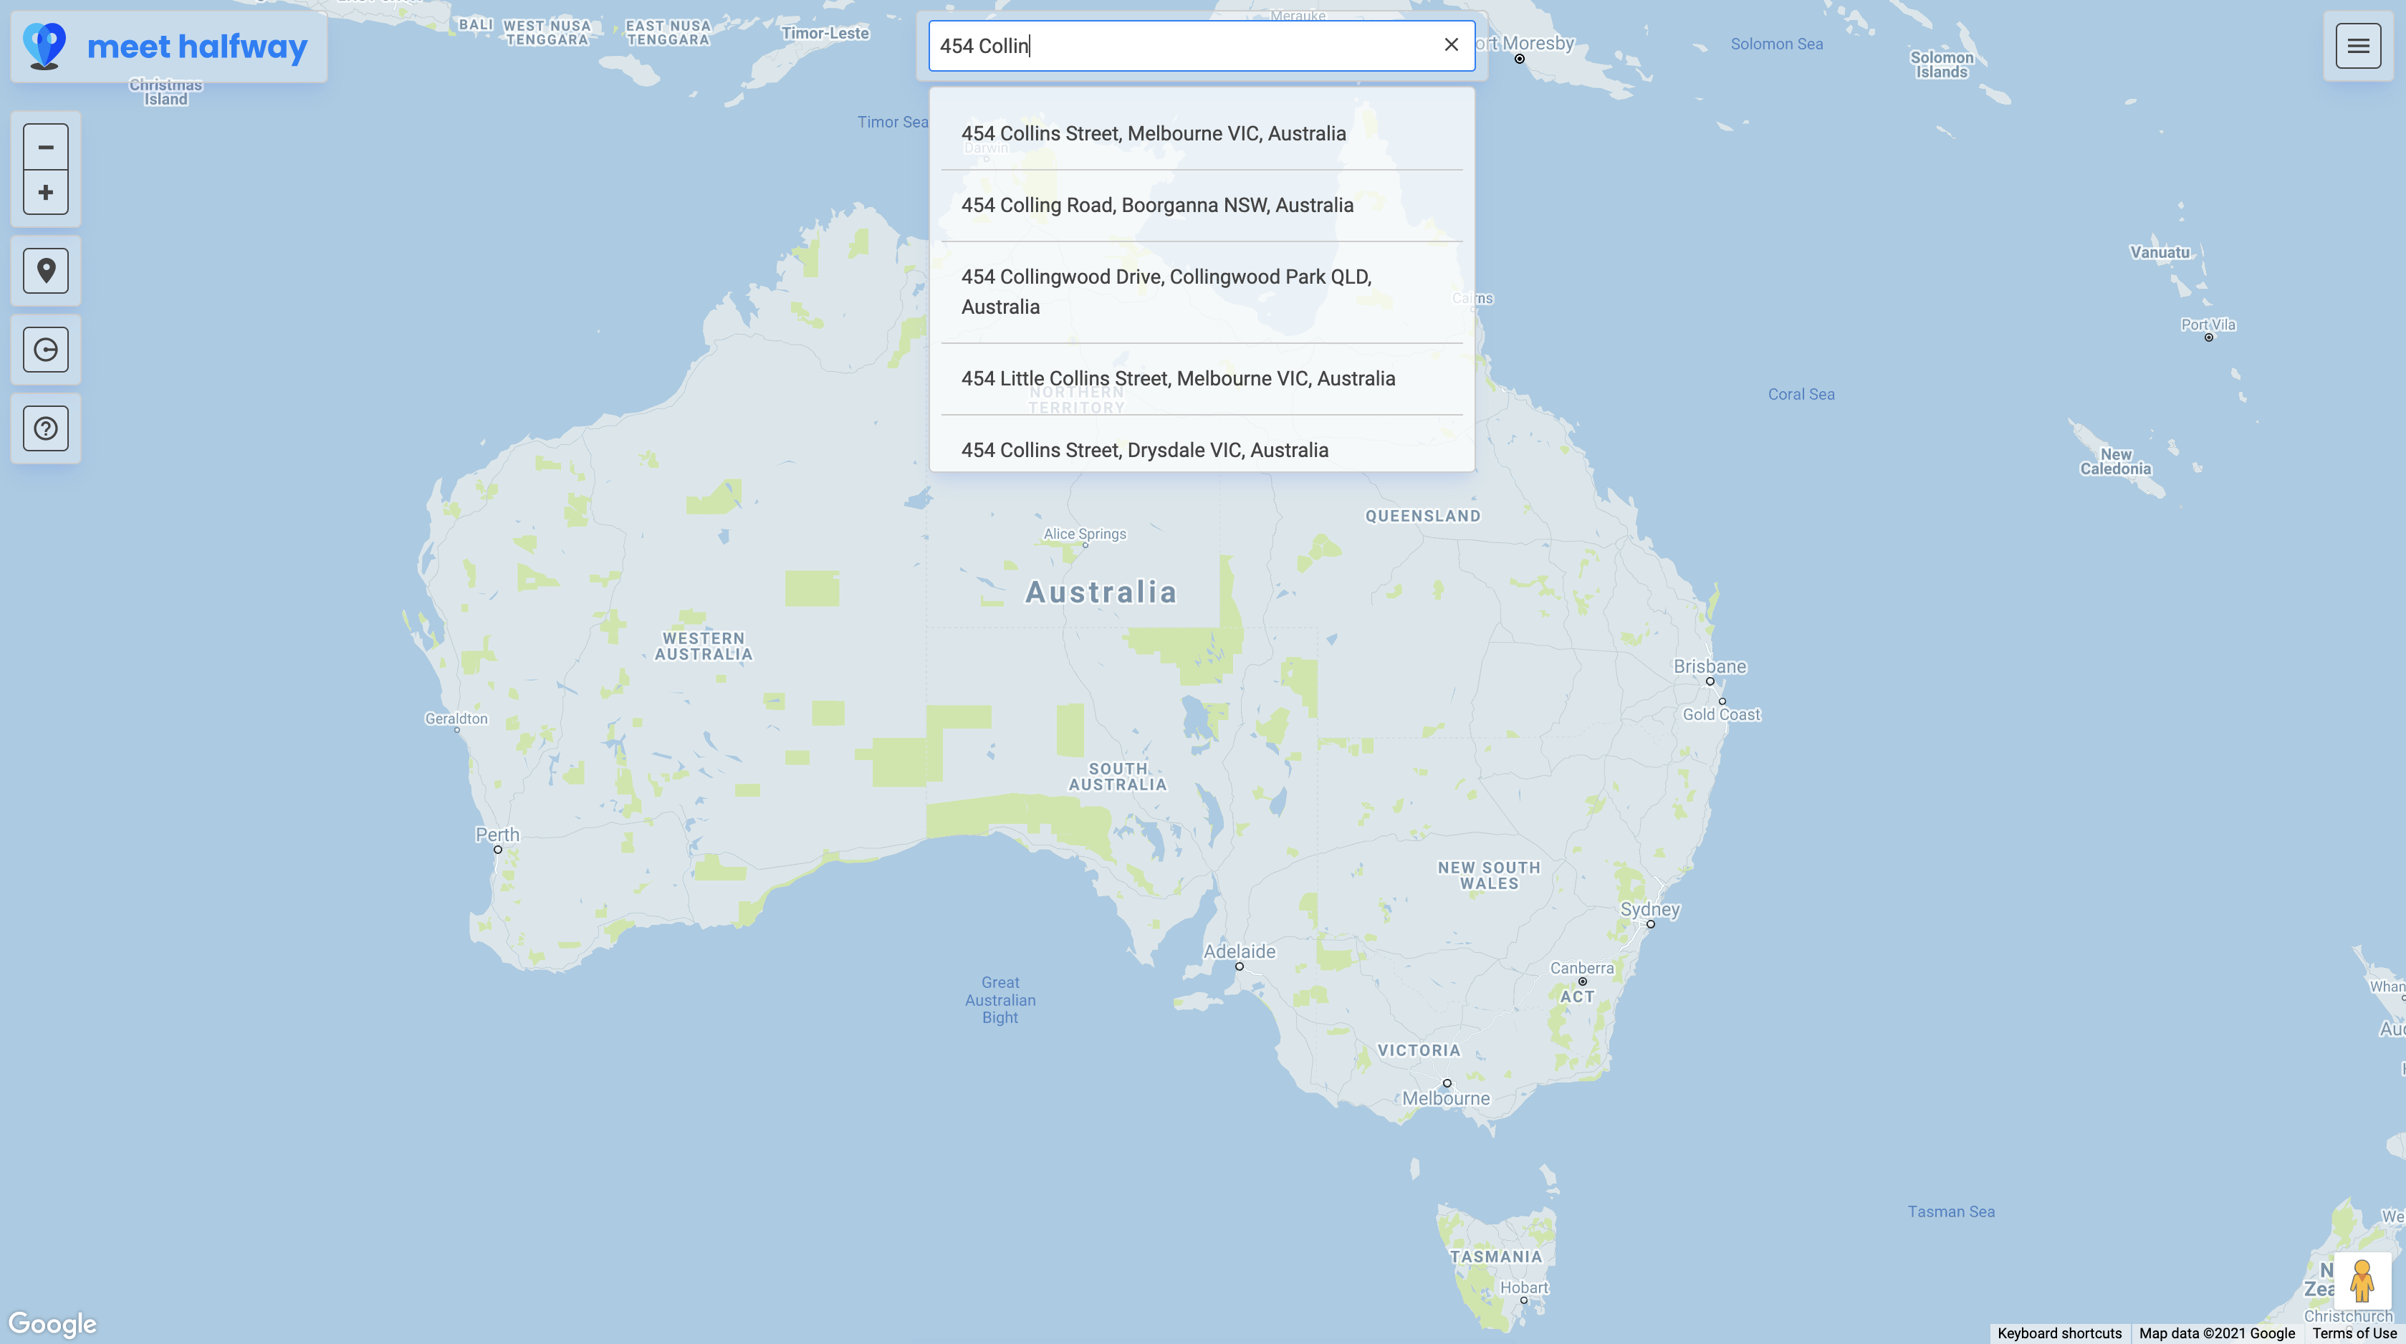
Task: Click the clock-style circle icon in the sidebar
Action: tap(46, 350)
